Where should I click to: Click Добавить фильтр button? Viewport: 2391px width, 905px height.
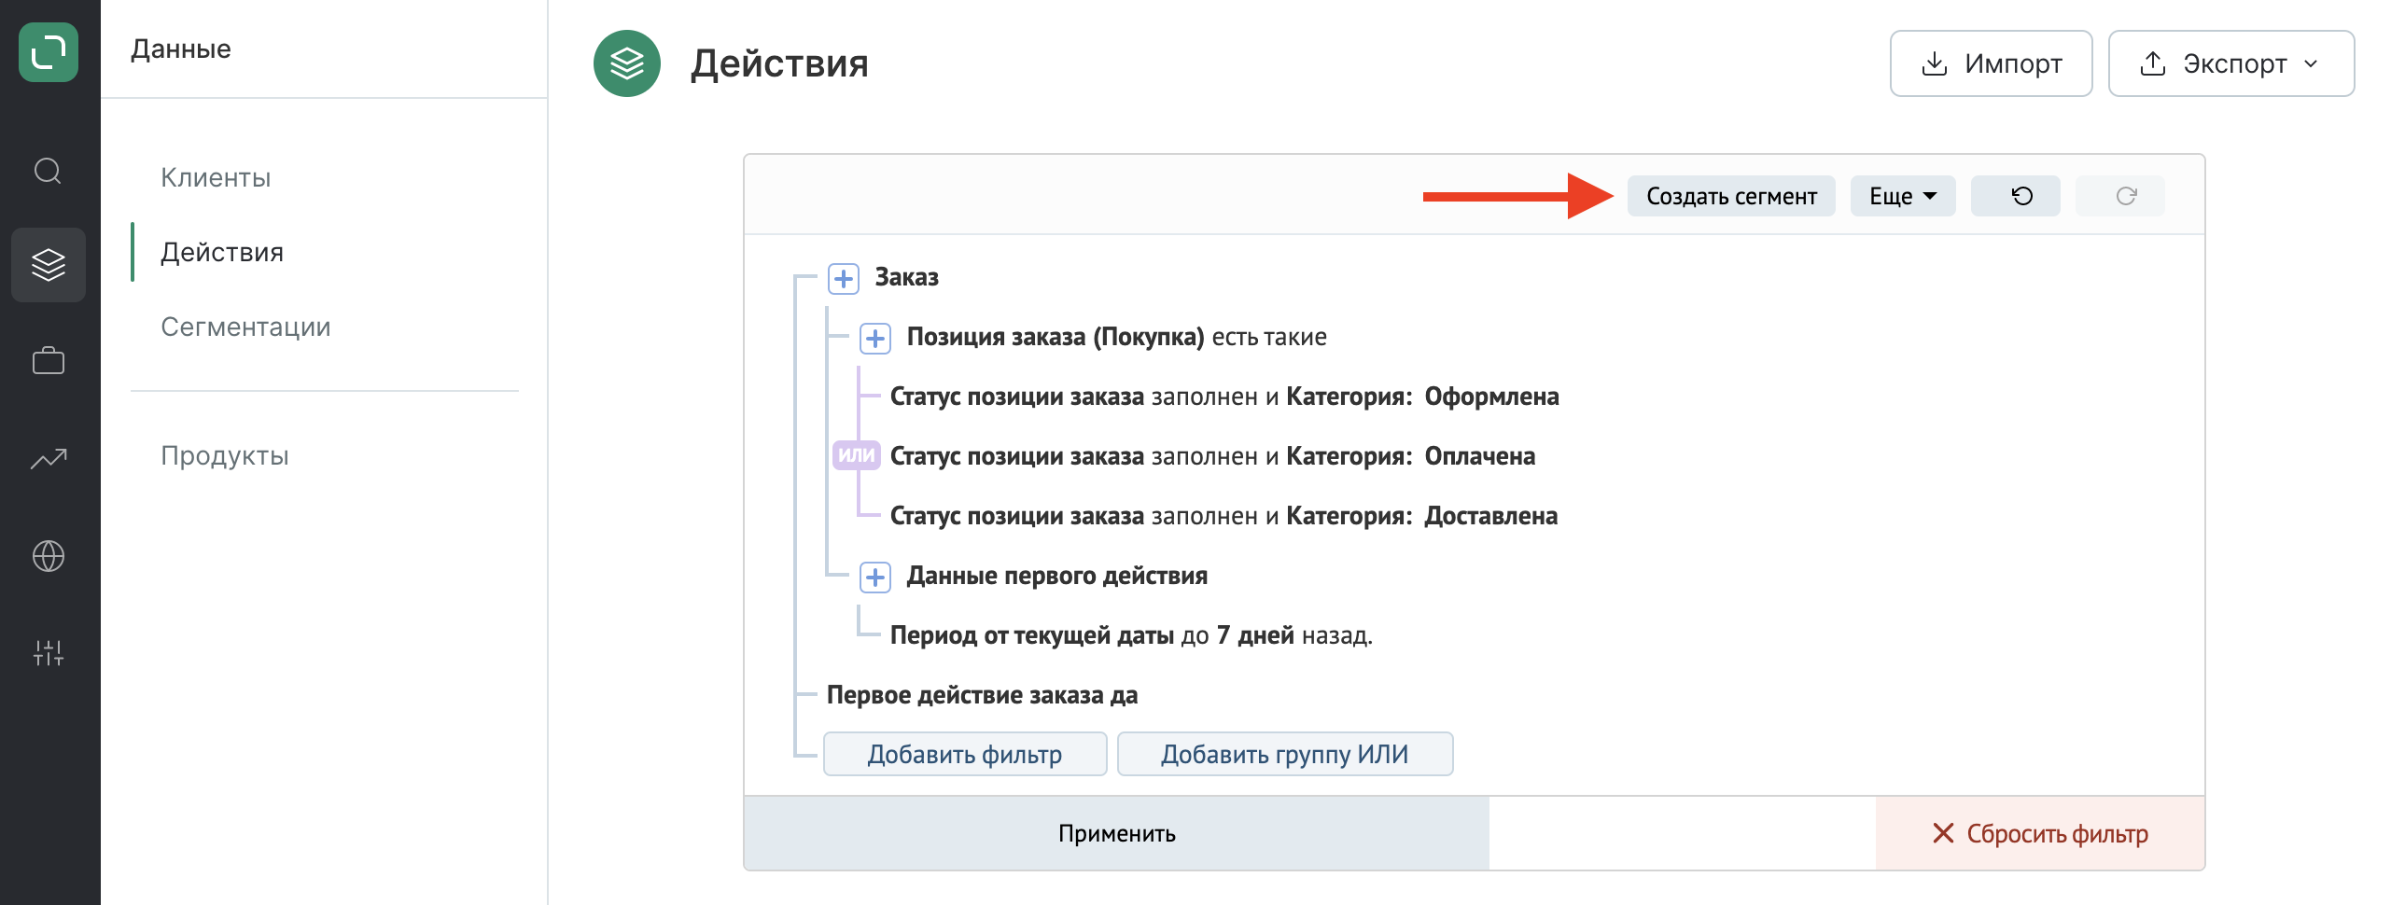(x=965, y=754)
